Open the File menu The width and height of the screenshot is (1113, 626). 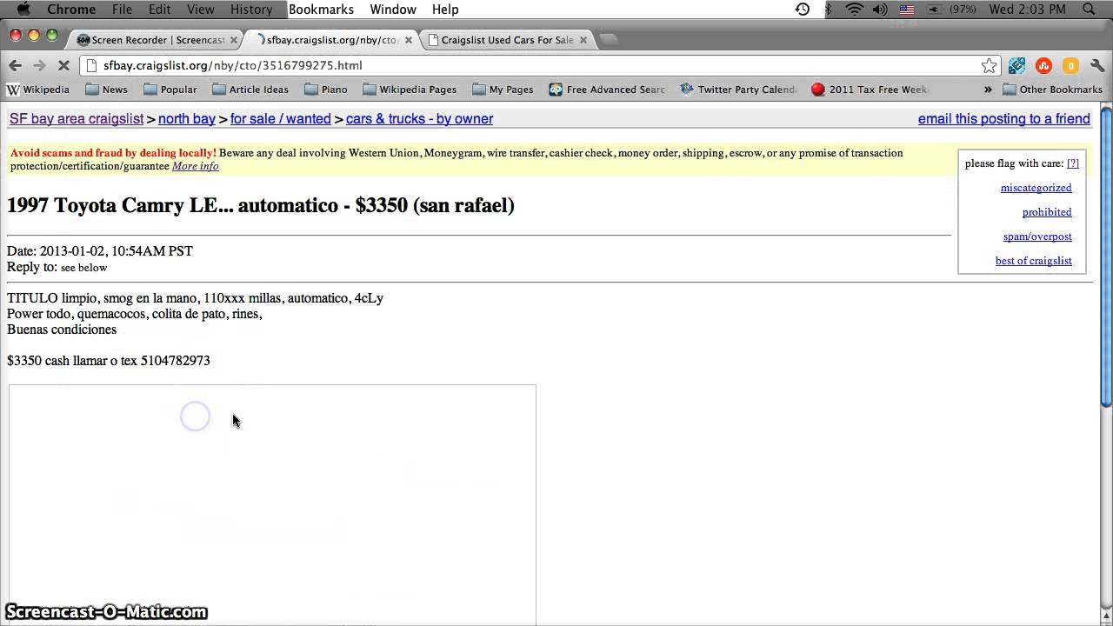(x=122, y=9)
